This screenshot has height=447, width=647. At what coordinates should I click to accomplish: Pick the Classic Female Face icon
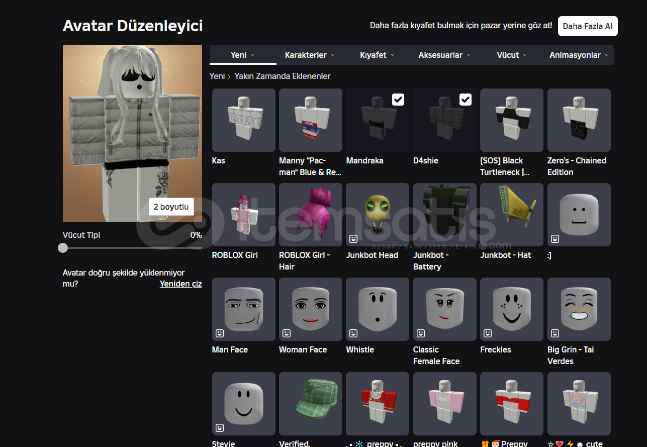(x=445, y=309)
